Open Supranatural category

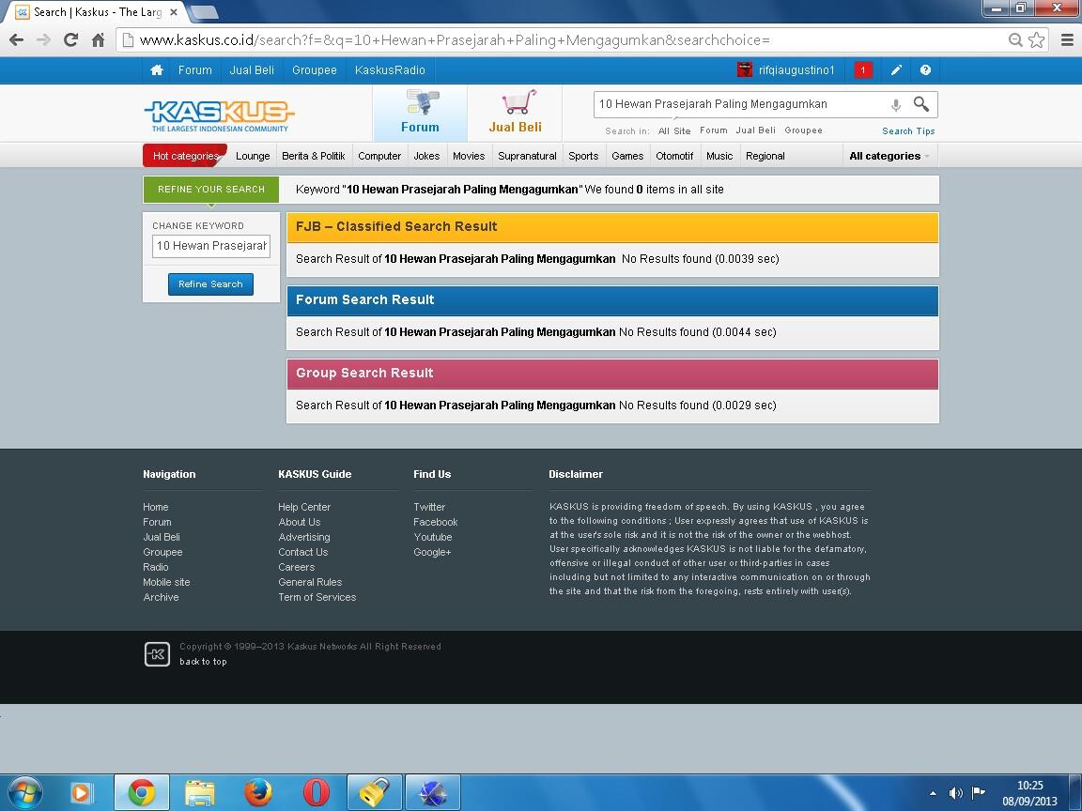pos(527,156)
